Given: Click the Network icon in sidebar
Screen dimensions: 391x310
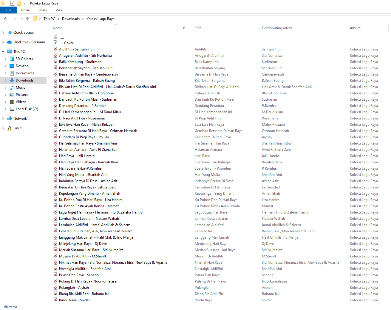Looking at the screenshot, I should pos(10,119).
